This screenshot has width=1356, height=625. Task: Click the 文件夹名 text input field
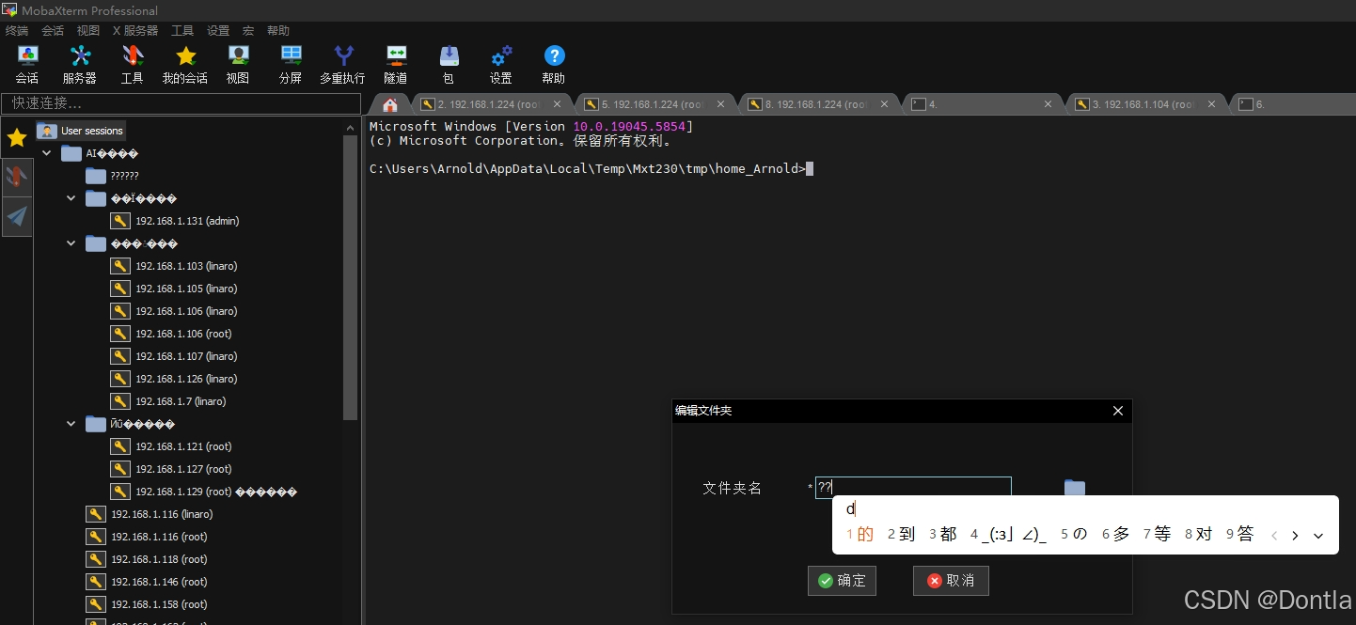pos(913,488)
